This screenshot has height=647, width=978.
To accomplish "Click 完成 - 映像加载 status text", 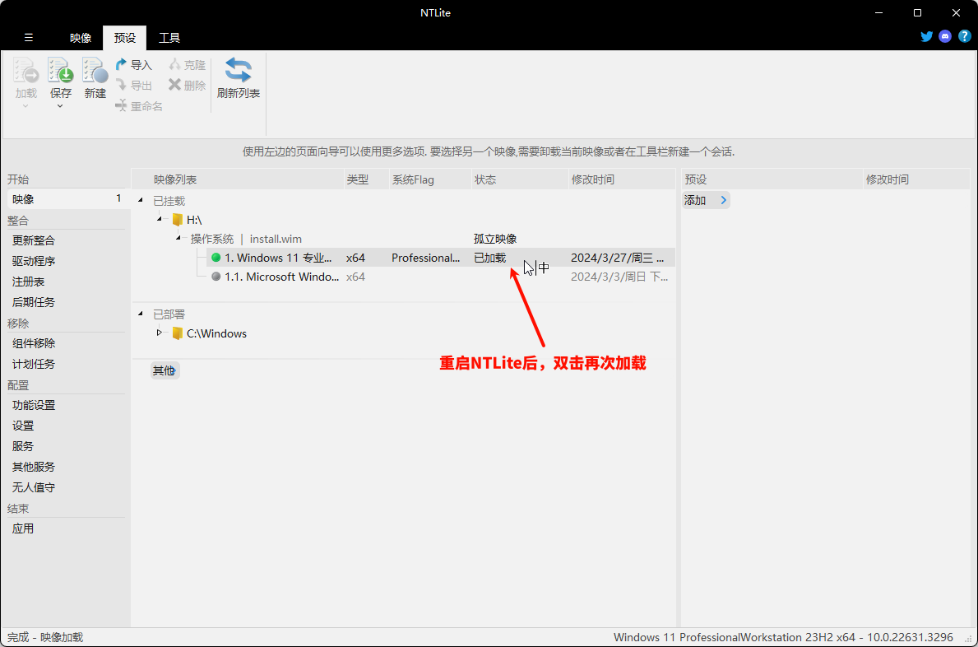I will (45, 637).
